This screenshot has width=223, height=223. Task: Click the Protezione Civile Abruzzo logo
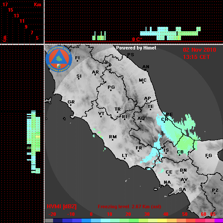[59, 59]
